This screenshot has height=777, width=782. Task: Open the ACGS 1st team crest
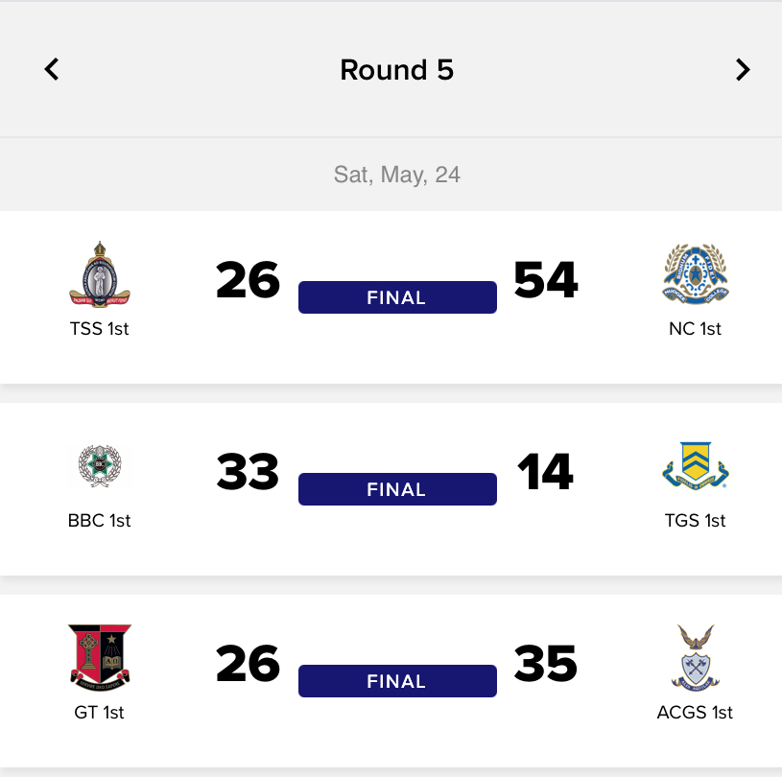pyautogui.click(x=696, y=657)
